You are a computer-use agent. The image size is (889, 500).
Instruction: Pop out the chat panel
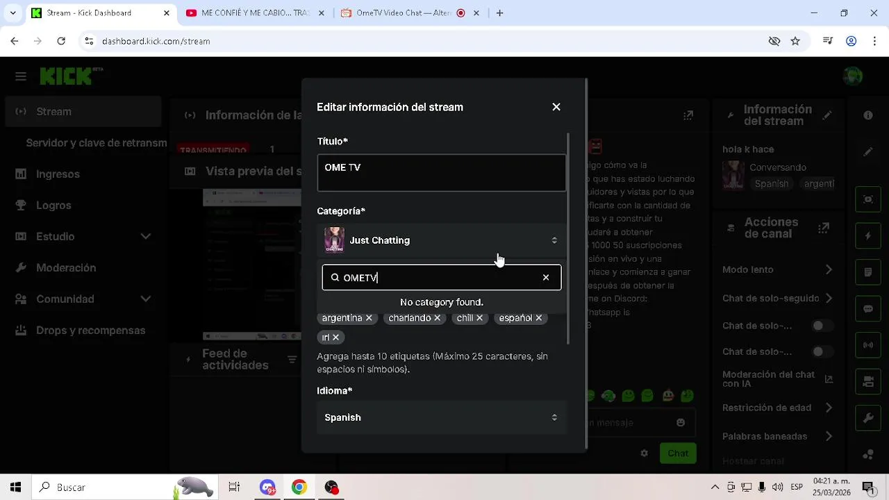(x=688, y=115)
